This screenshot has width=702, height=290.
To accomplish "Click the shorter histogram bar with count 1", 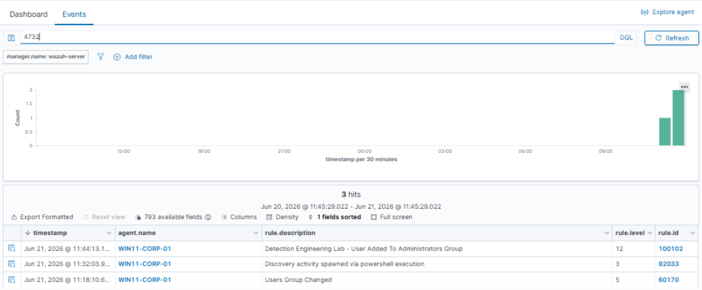I will (x=665, y=132).
